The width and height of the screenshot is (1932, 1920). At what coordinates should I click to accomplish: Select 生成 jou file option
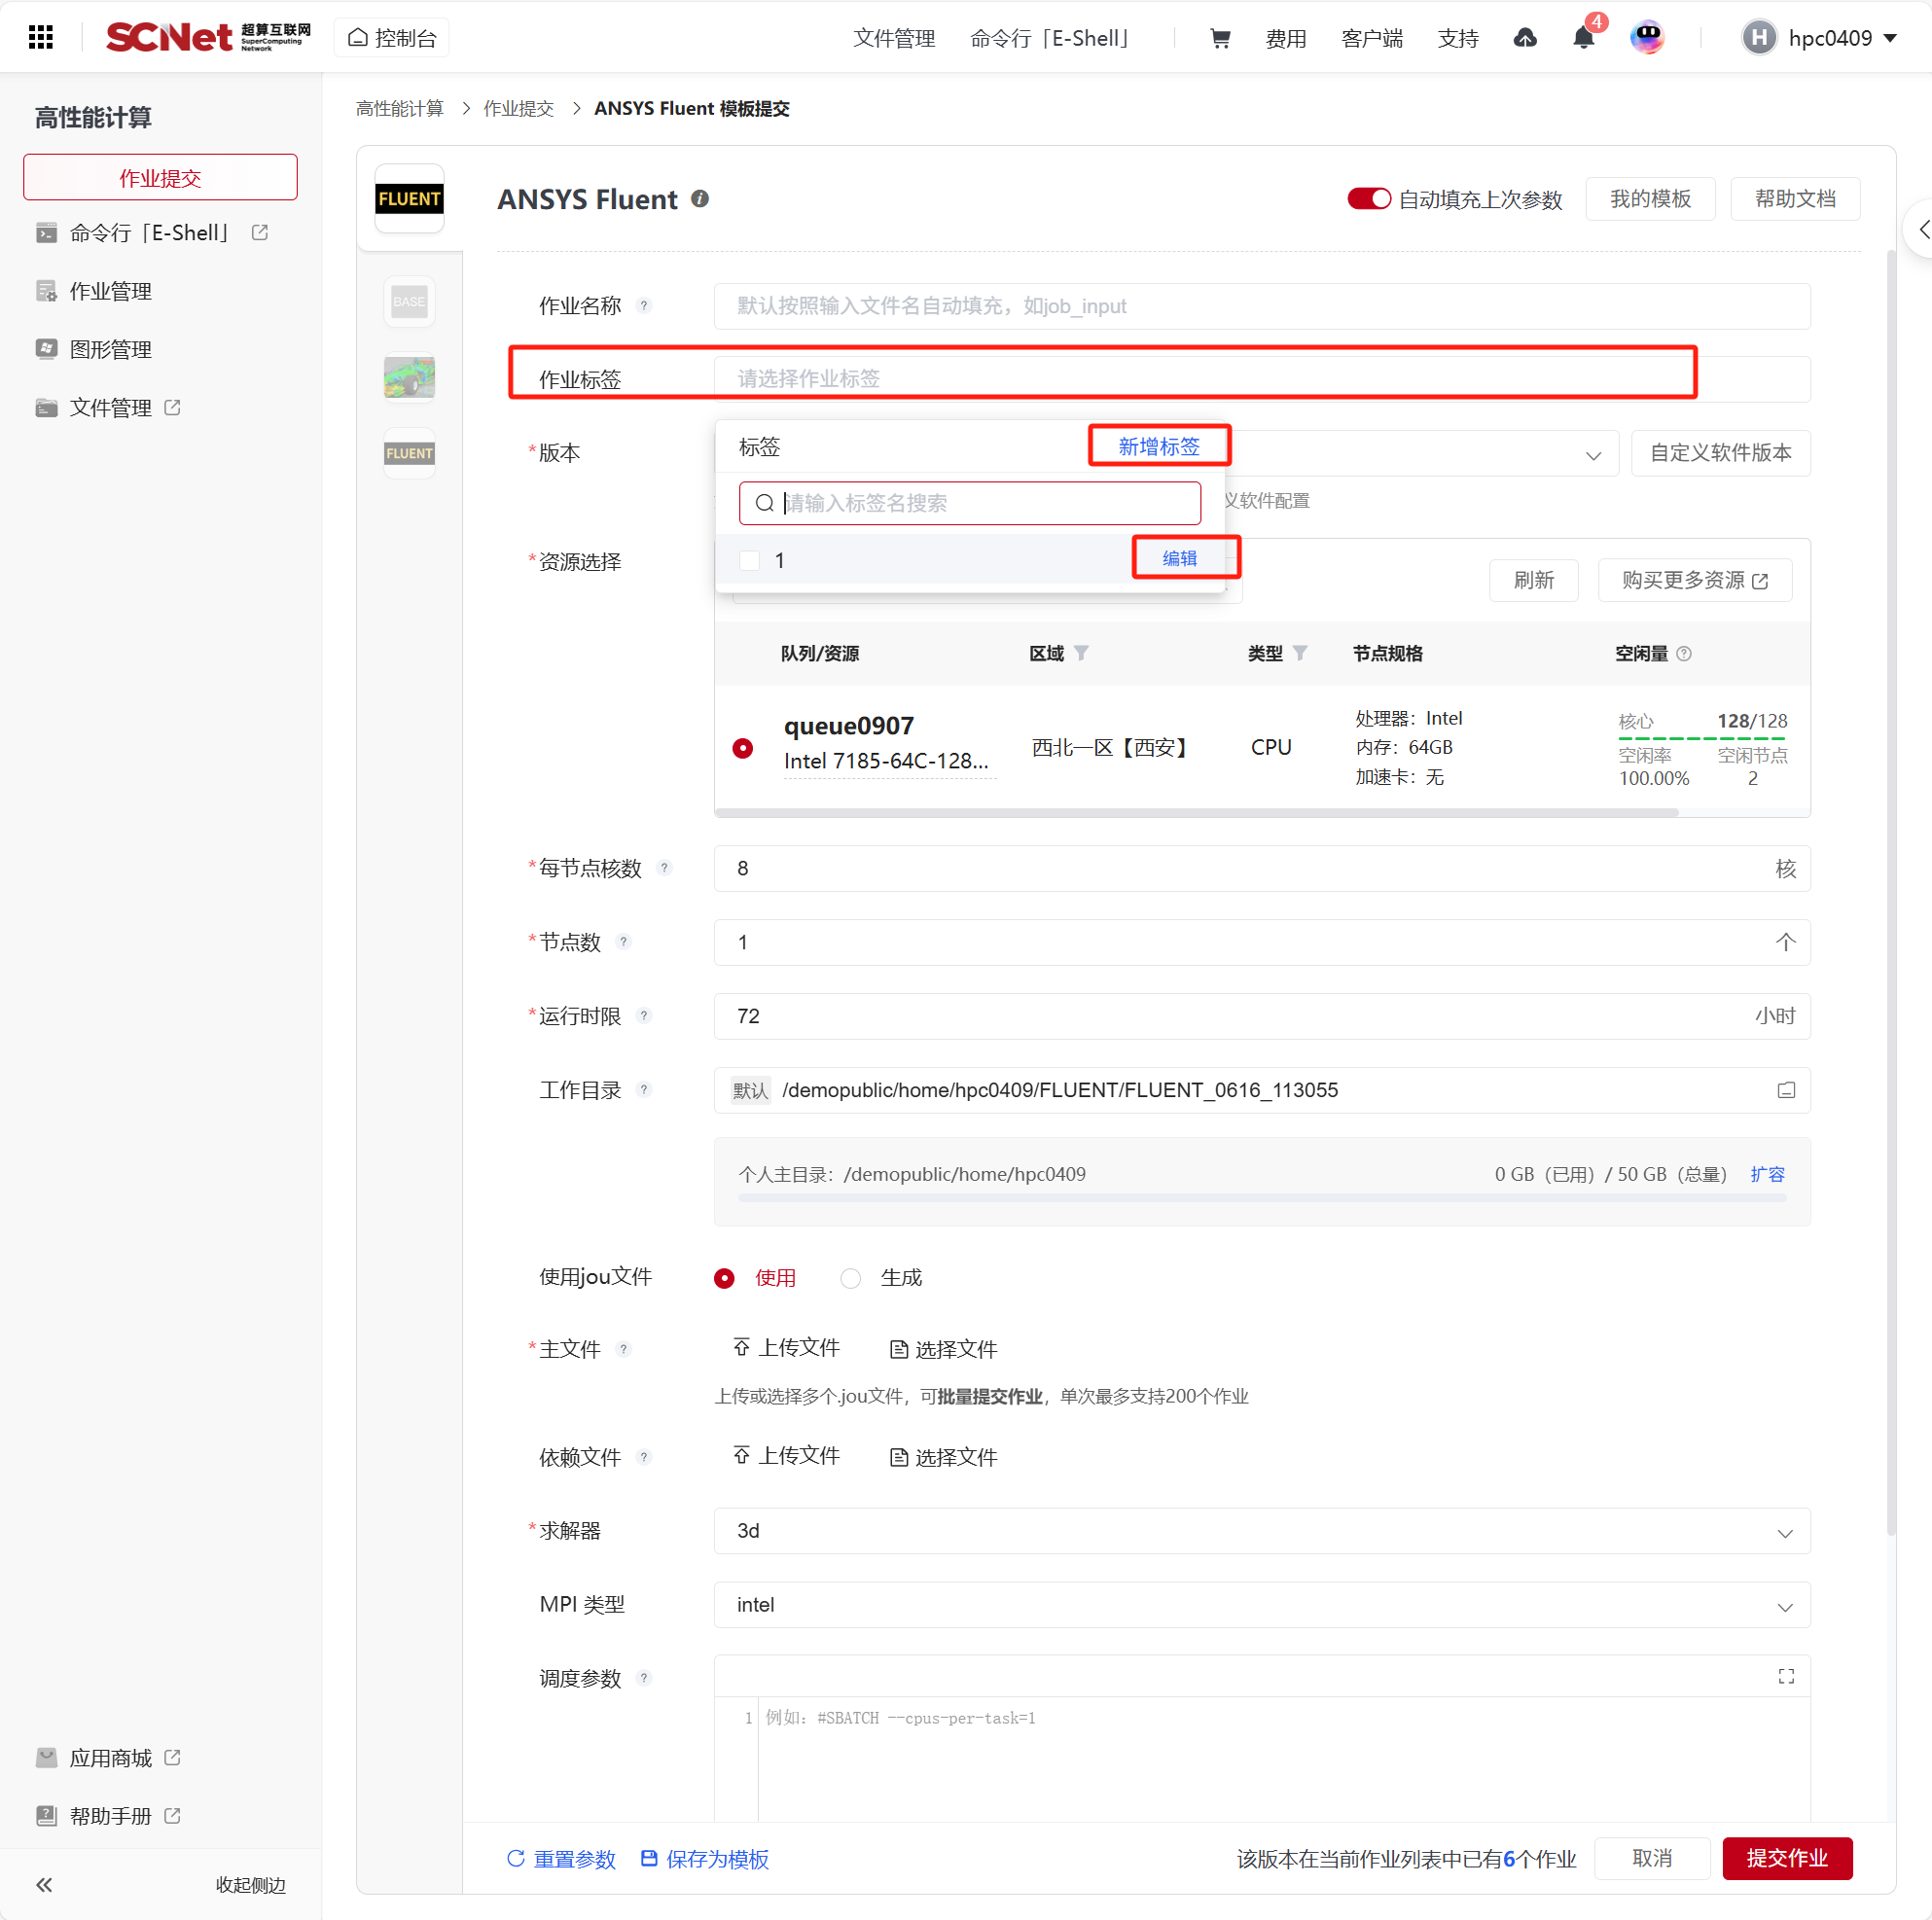tap(850, 1278)
